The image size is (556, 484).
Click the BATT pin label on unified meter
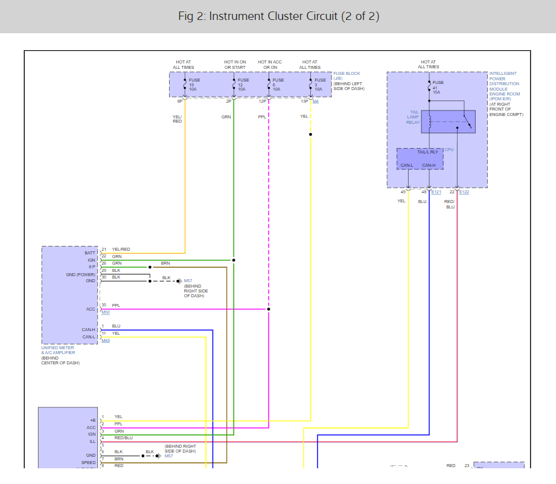tap(90, 253)
